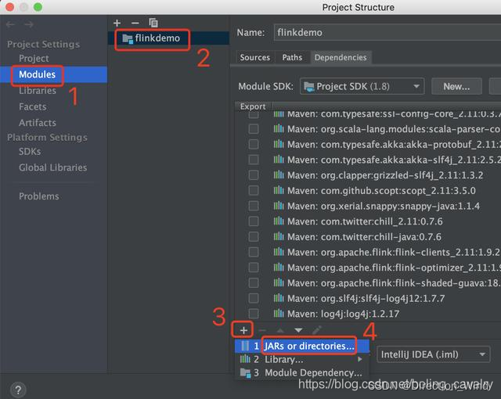Select Maven: org.xerial.snappy:snappy-java:1.1.4 row text

384,206
